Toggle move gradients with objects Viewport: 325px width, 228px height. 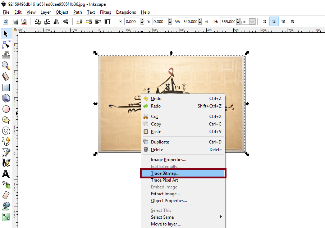tap(283, 21)
